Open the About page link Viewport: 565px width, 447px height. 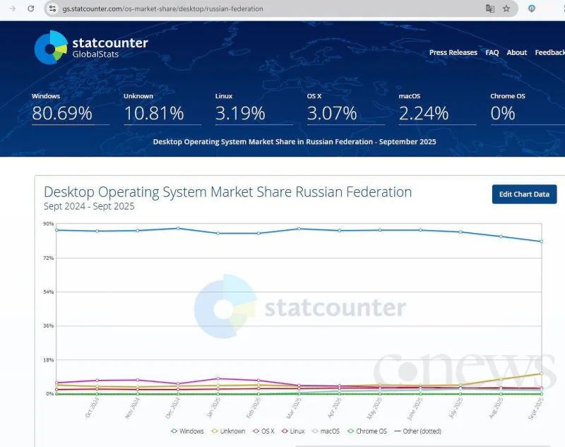pos(516,52)
